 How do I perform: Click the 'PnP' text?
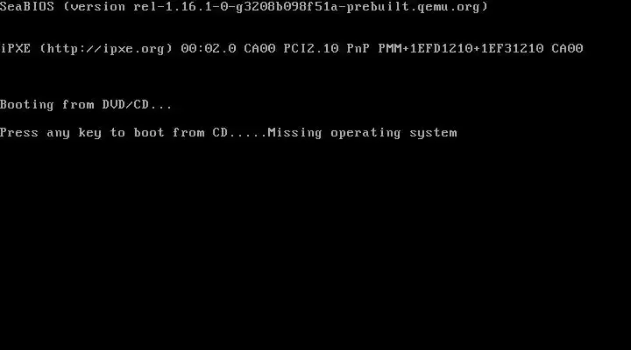point(358,48)
